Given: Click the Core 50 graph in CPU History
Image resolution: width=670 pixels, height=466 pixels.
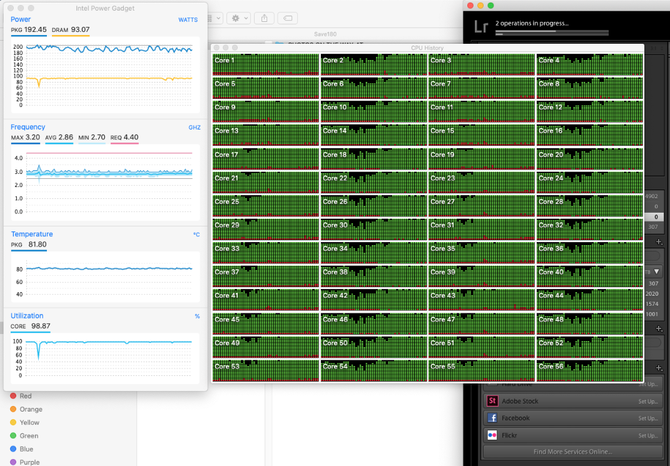Looking at the screenshot, I should pos(373,347).
